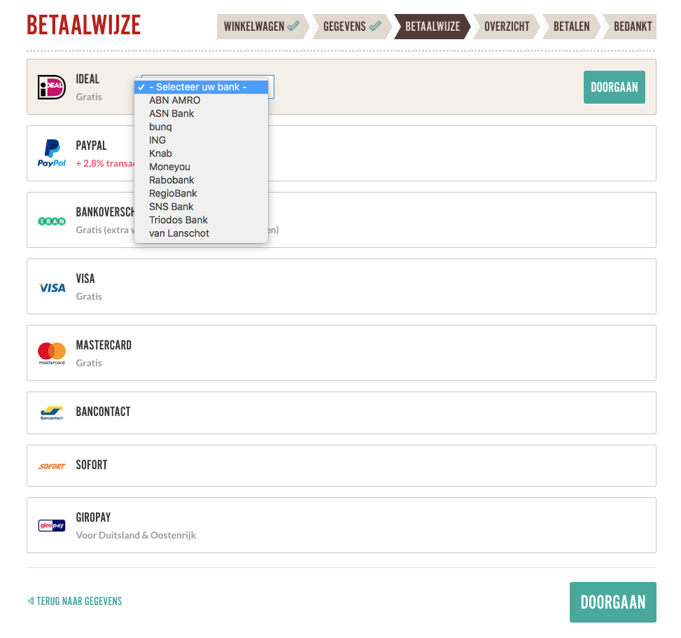Click Doorgaan button in iDEAL row
The image size is (681, 638).
point(614,88)
